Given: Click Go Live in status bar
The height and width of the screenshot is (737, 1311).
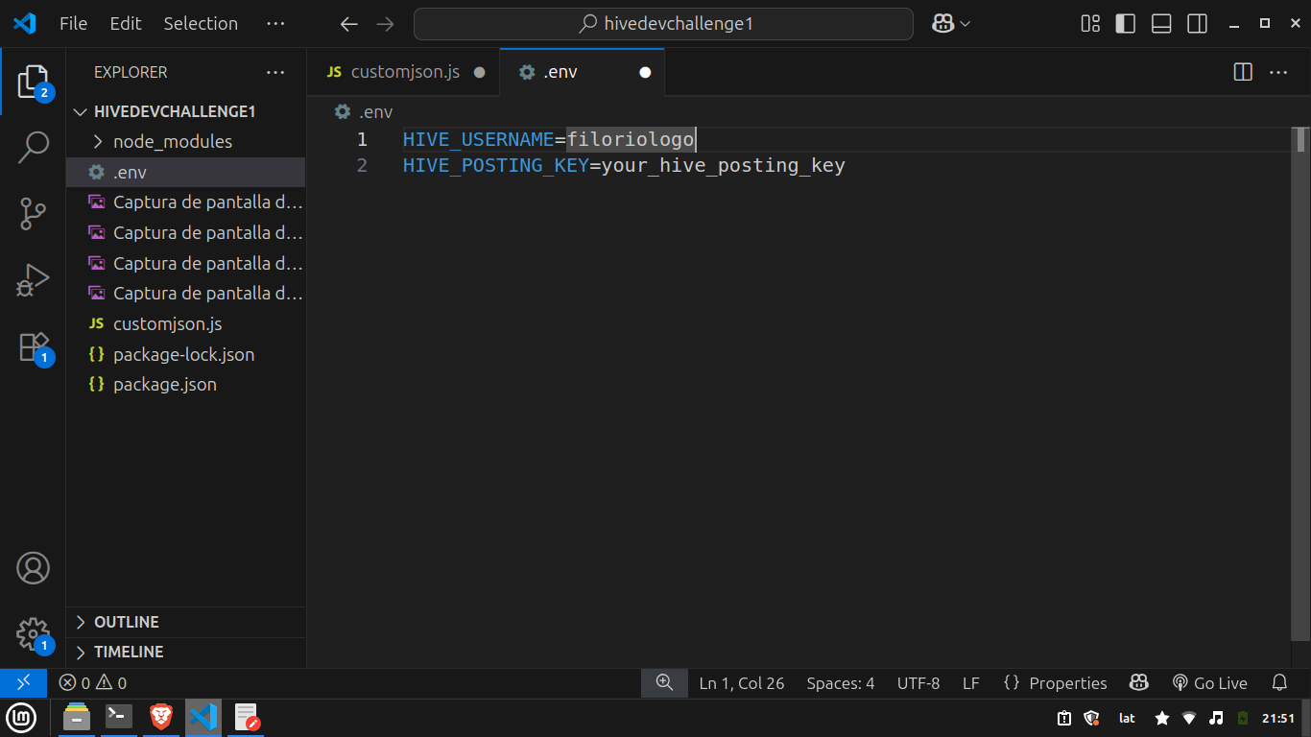Looking at the screenshot, I should pos(1210,683).
